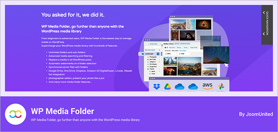Click the glowing spark ring thumbnail
This screenshot has width=278, height=132.
pos(203,24)
